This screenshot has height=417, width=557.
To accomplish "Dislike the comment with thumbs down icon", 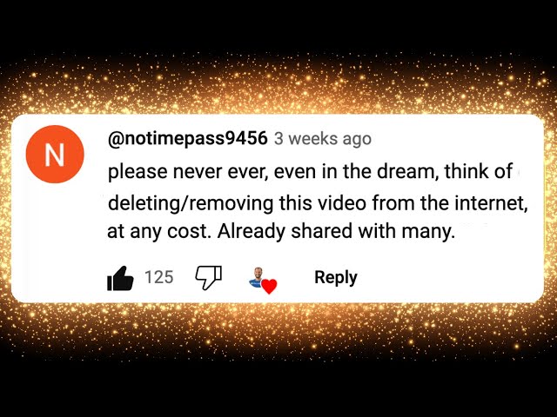I will (209, 278).
